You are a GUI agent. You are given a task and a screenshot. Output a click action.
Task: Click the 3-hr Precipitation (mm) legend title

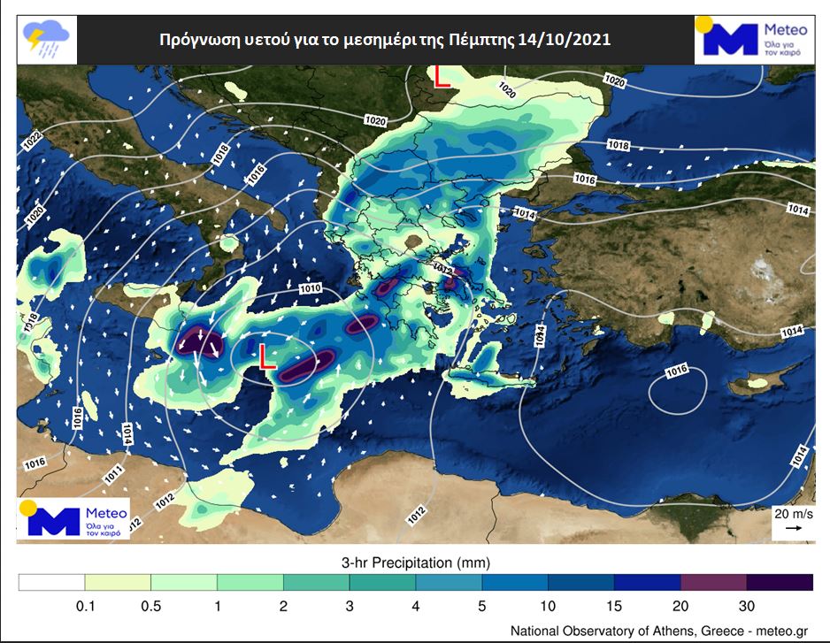point(415,562)
